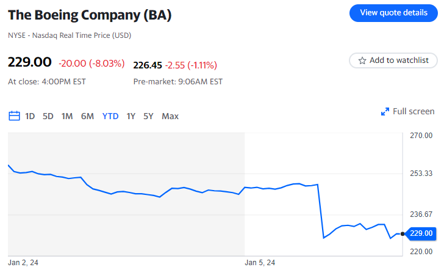This screenshot has width=444, height=278.
Task: Click the Full screen expand arrows icon
Action: [x=385, y=112]
